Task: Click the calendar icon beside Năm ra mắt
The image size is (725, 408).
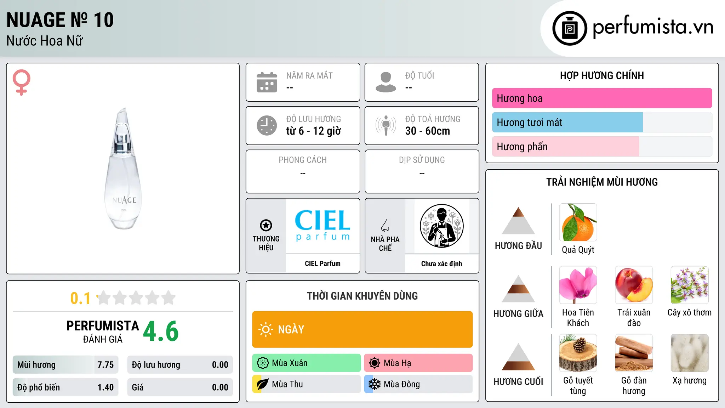Action: pyautogui.click(x=267, y=82)
